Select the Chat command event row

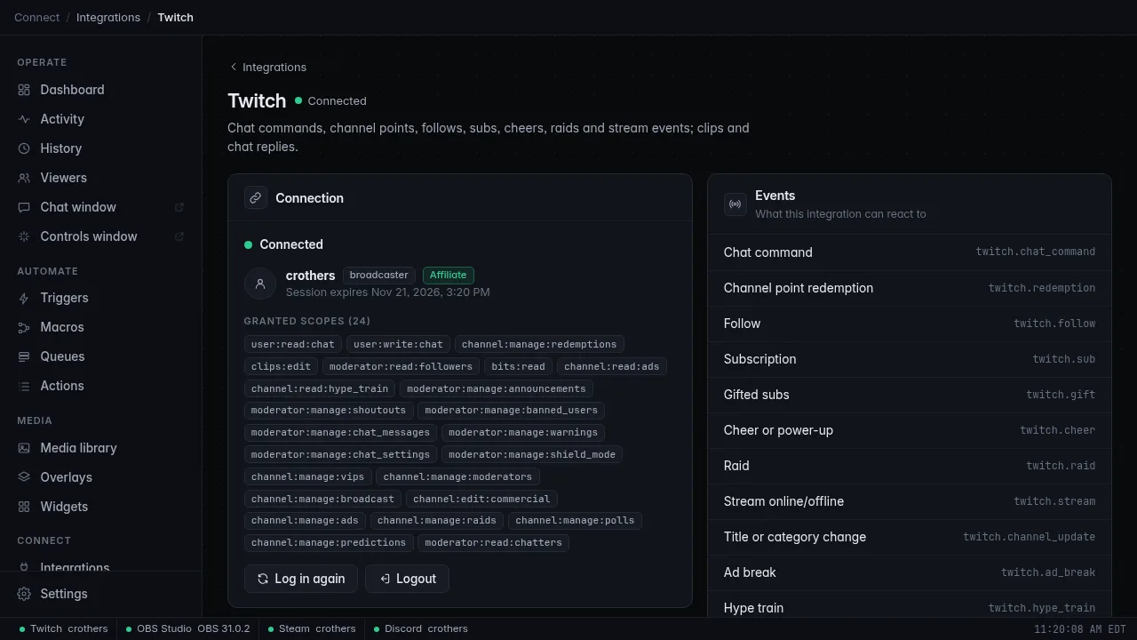tap(910, 252)
